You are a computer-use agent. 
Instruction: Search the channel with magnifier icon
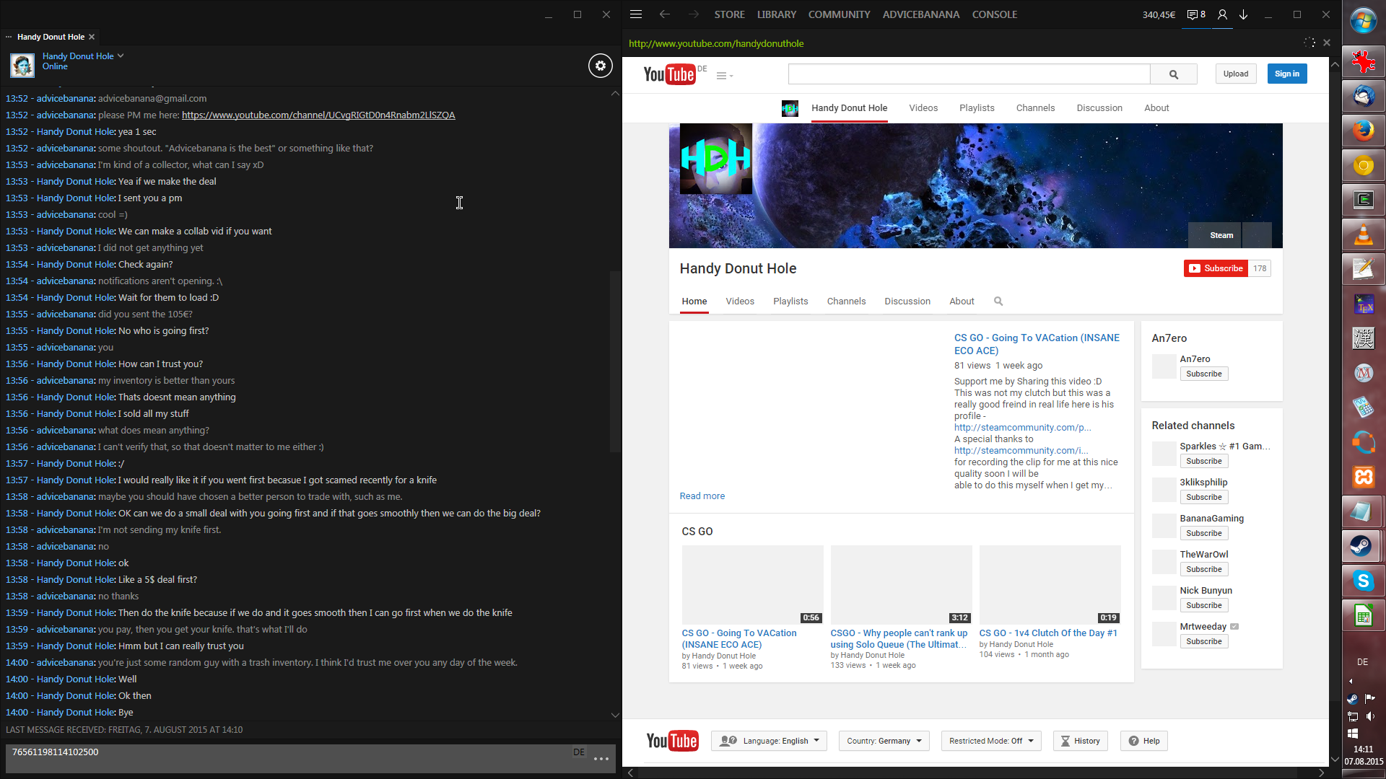[998, 302]
